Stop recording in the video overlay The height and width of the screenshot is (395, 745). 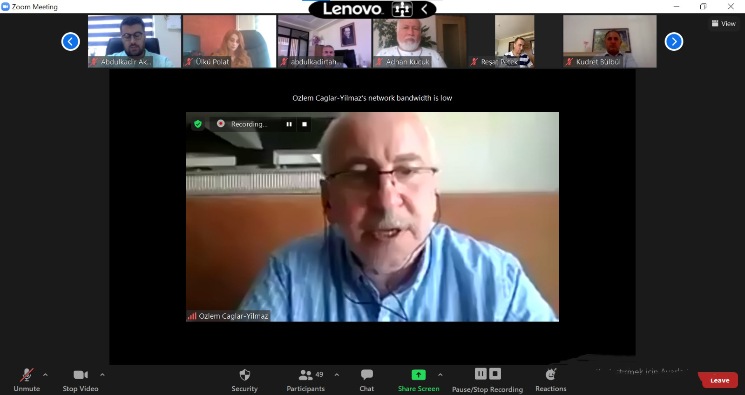click(x=305, y=124)
